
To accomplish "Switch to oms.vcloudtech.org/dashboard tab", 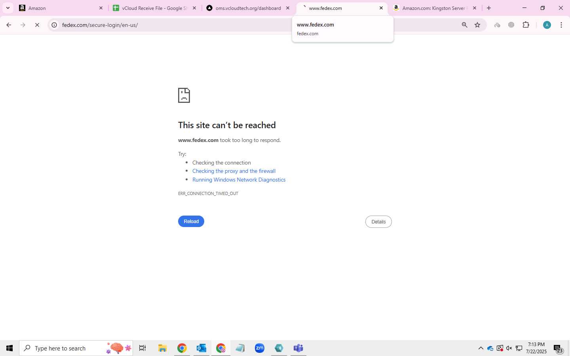I will [248, 8].
